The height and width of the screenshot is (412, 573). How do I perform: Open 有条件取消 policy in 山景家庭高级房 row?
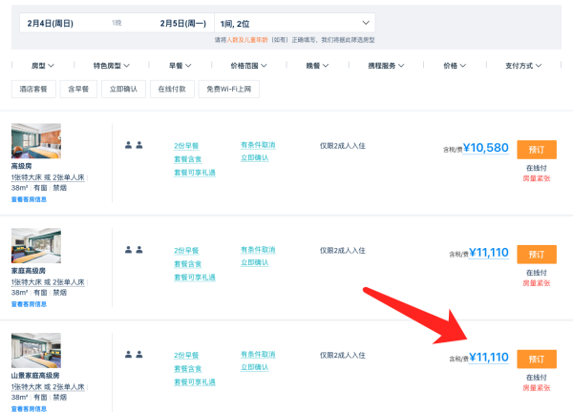(258, 355)
